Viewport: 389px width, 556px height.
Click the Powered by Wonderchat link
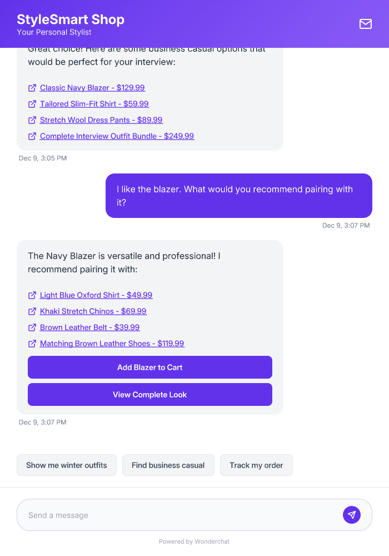[x=194, y=541]
